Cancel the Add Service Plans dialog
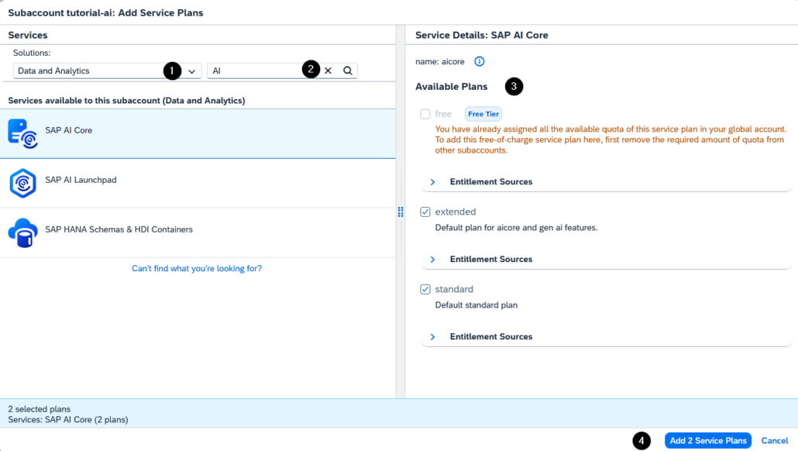This screenshot has width=798, height=451. [775, 441]
